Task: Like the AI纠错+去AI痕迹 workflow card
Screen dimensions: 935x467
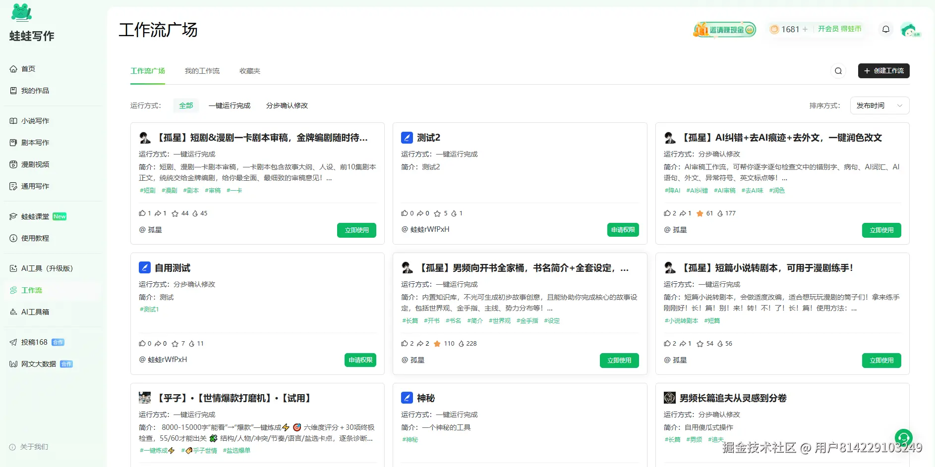Action: coord(667,213)
